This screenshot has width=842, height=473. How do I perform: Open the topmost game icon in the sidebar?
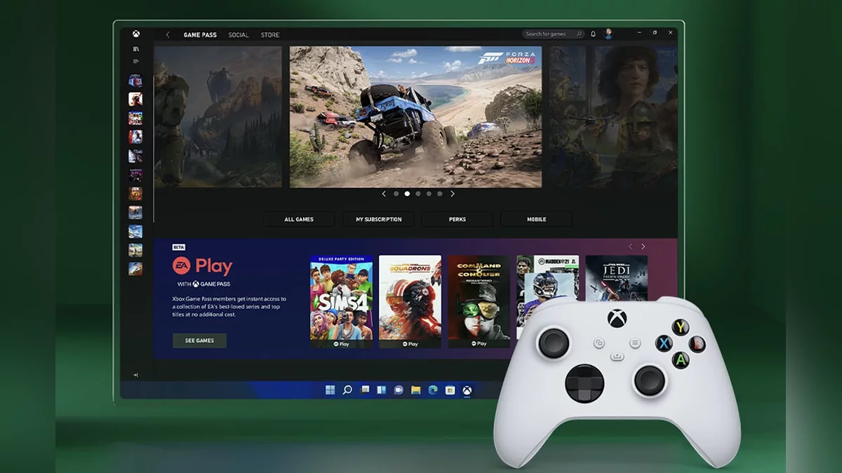(x=135, y=81)
